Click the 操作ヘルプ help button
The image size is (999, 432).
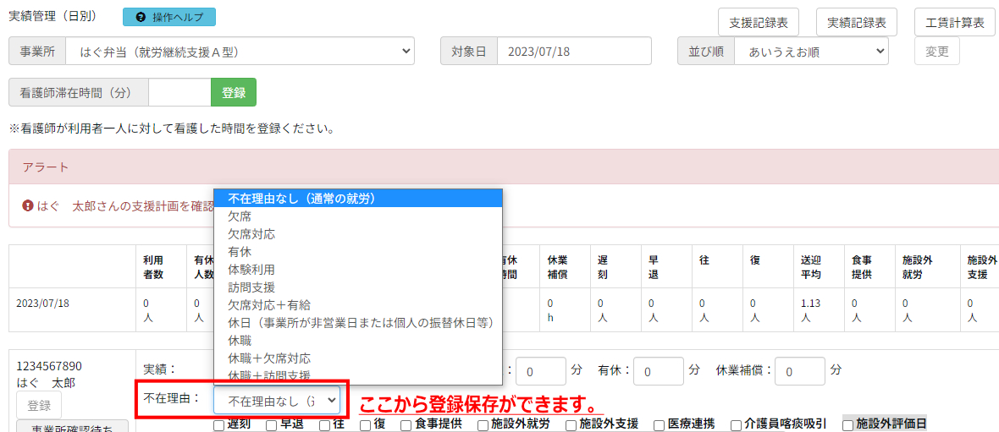click(x=169, y=17)
